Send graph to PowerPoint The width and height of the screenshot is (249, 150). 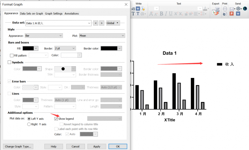point(231,14)
